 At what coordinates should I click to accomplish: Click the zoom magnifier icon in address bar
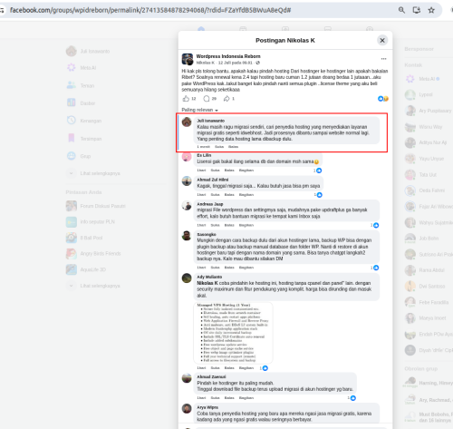tap(401, 10)
